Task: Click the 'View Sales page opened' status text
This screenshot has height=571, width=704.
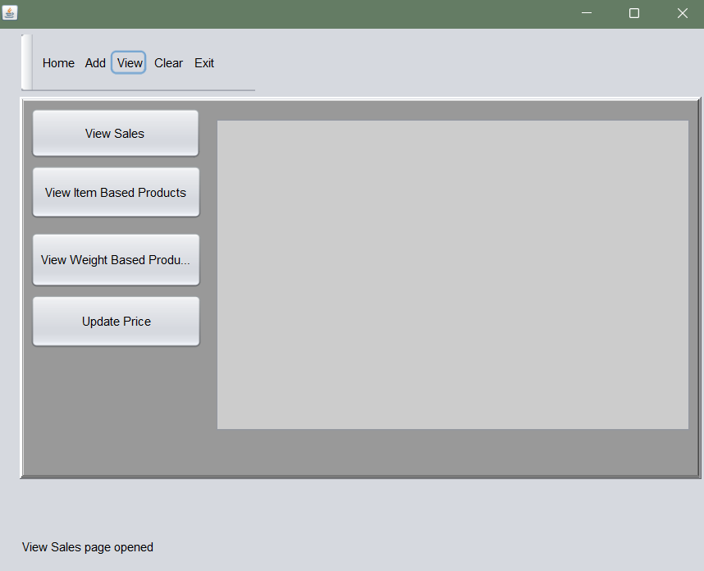Action: point(87,547)
